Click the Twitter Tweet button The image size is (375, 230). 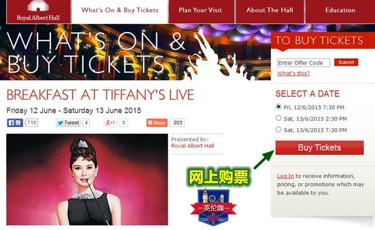(68, 123)
